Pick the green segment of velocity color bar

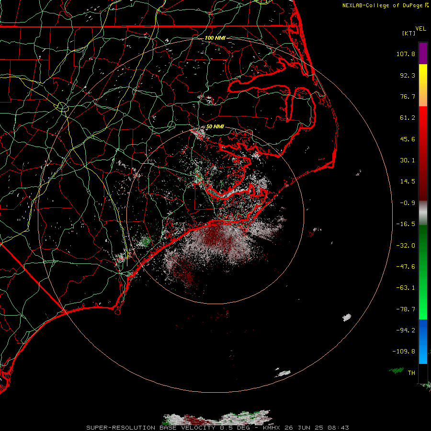click(x=423, y=272)
